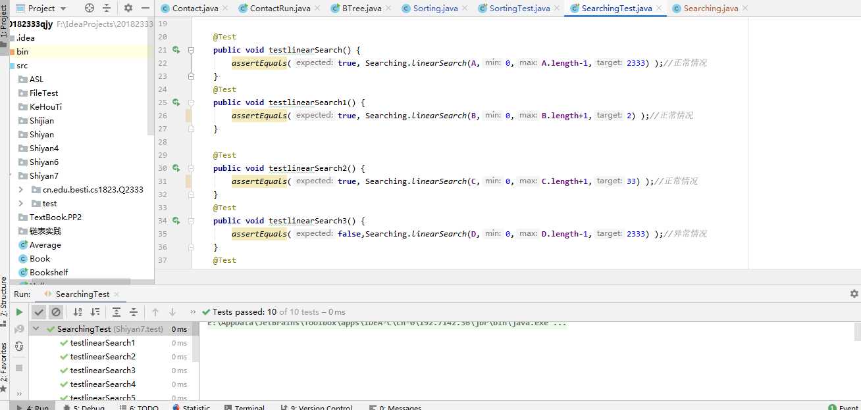Image resolution: width=861 pixels, height=410 pixels.
Task: Expand the cn.edu.besti.cs1823.Q2333 package
Action: point(21,190)
